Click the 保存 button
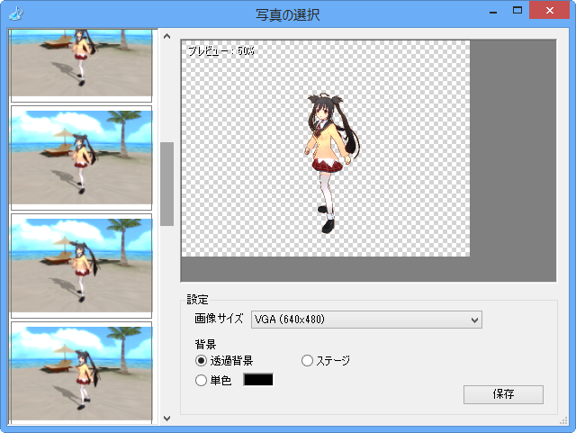This screenshot has height=433, width=576. [x=503, y=394]
